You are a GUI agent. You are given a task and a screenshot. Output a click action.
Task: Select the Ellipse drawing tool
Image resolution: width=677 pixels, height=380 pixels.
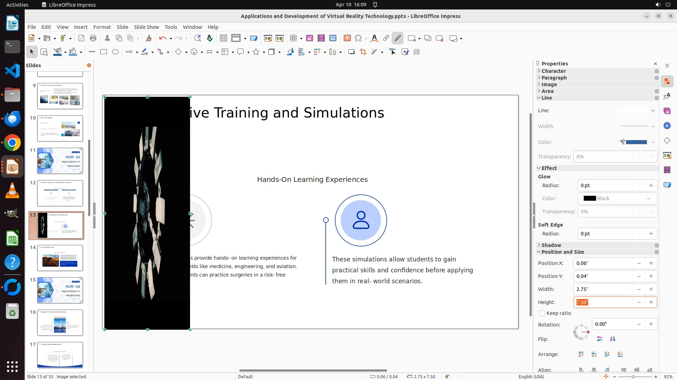tap(115, 52)
